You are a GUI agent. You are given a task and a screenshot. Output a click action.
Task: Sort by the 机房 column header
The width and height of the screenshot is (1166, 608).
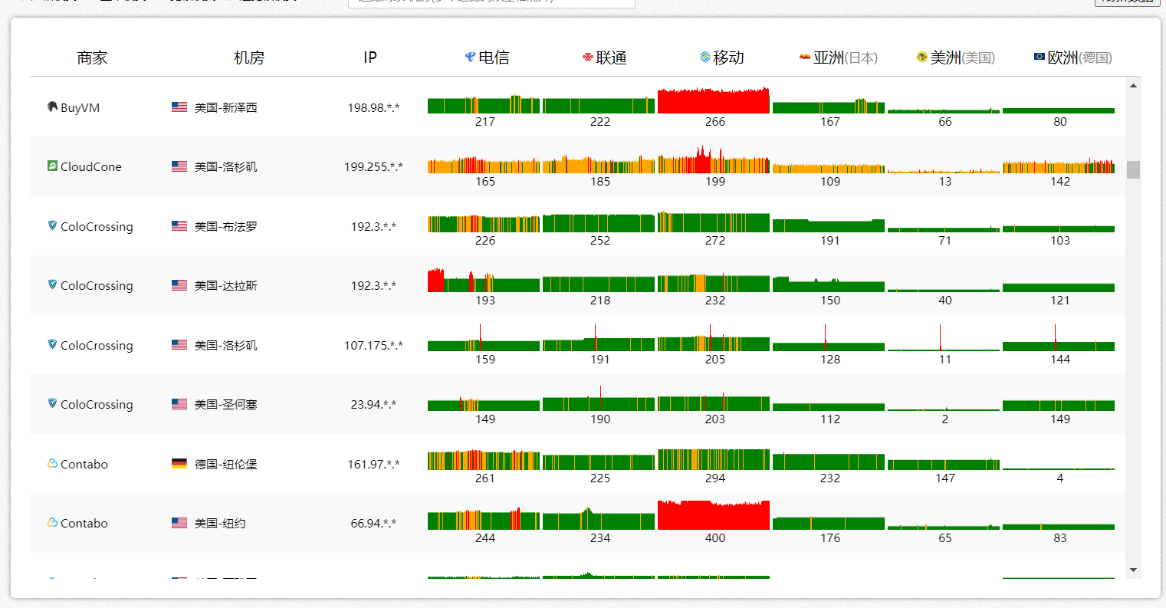point(249,58)
